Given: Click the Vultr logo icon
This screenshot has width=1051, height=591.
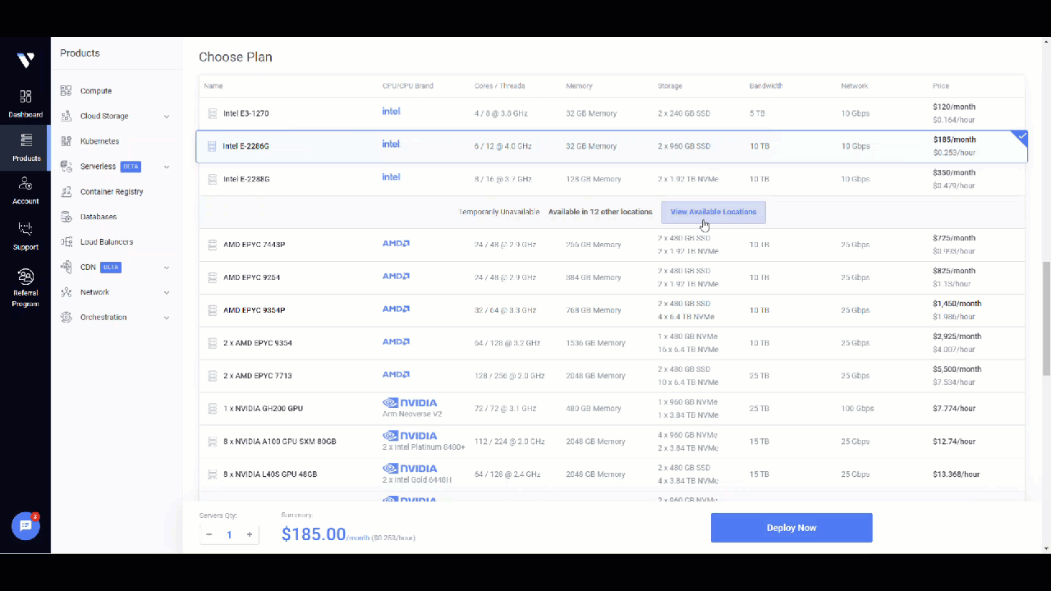Looking at the screenshot, I should click(x=25, y=60).
